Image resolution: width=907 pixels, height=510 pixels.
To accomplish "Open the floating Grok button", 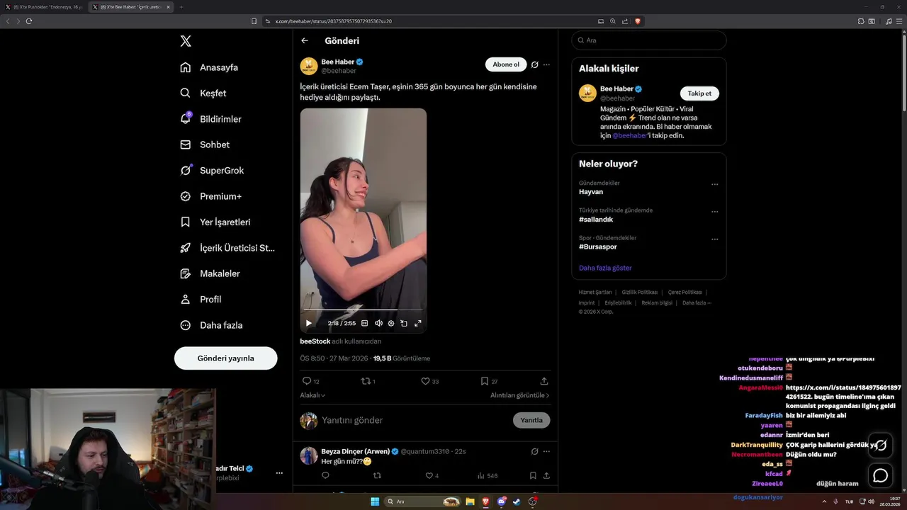I will coord(880,445).
